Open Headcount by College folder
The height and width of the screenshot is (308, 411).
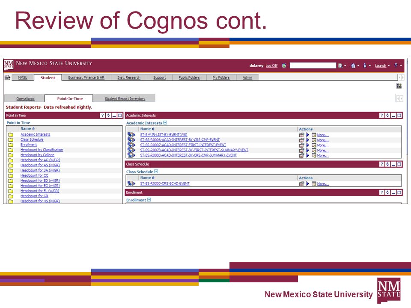pos(38,155)
